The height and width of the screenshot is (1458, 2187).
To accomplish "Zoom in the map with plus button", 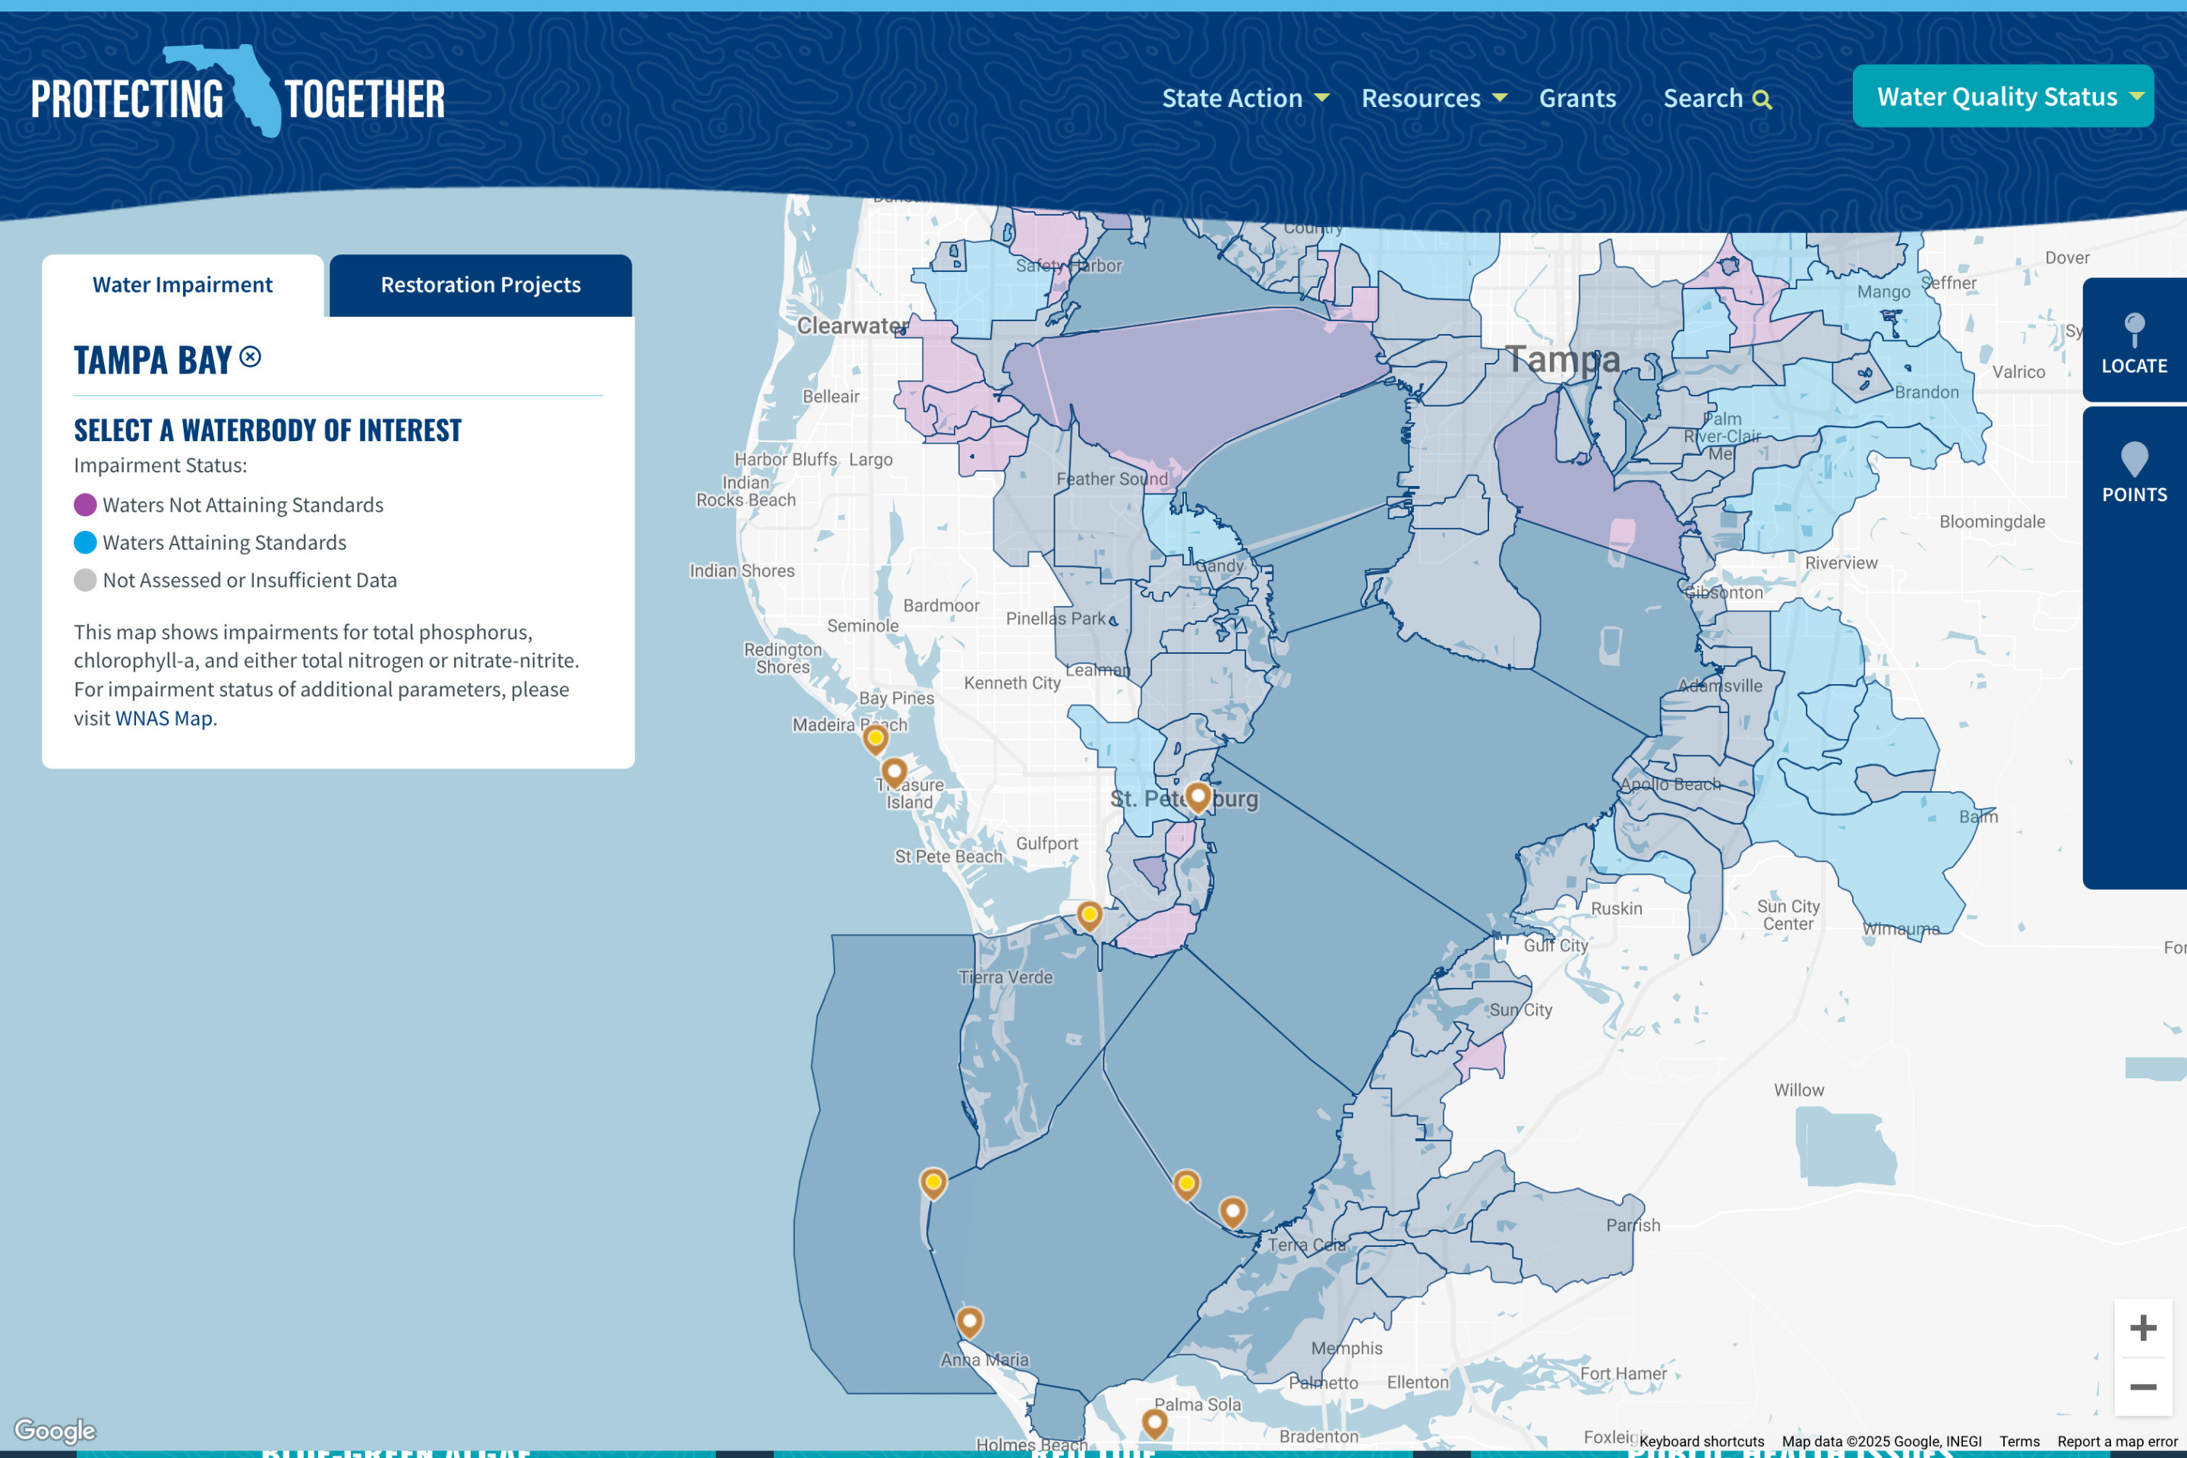I will coord(2142,1327).
